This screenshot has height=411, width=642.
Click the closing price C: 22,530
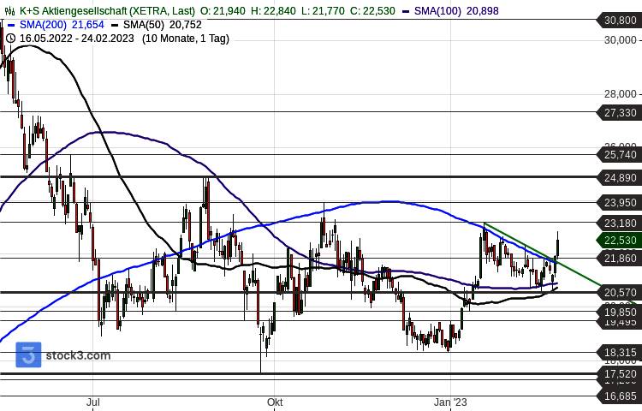click(372, 11)
